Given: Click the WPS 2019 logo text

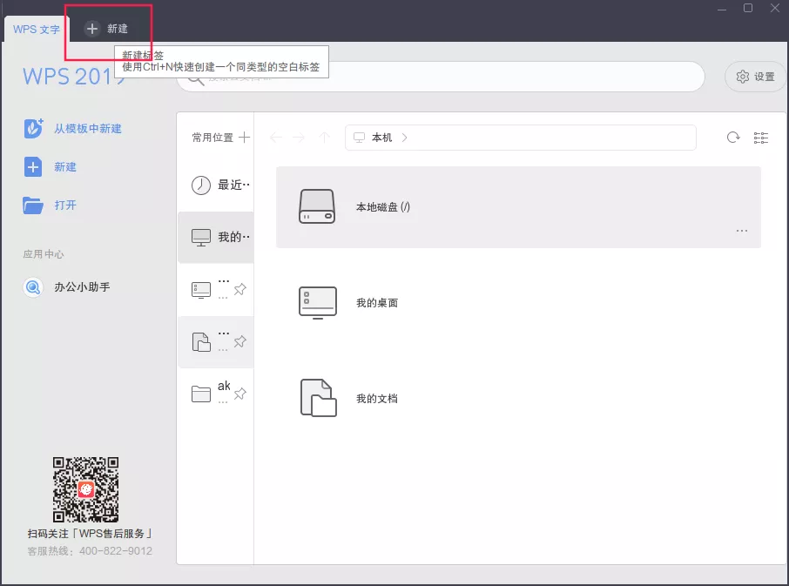Looking at the screenshot, I should (x=74, y=77).
